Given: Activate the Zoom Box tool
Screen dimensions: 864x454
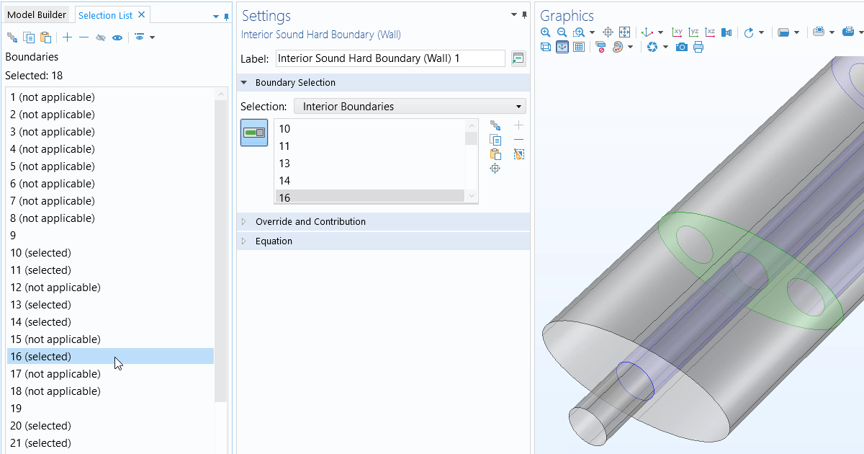Looking at the screenshot, I should point(580,32).
